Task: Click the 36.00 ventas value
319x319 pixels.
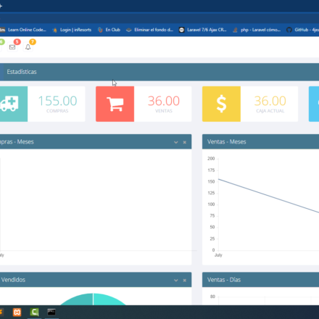Action: [164, 101]
